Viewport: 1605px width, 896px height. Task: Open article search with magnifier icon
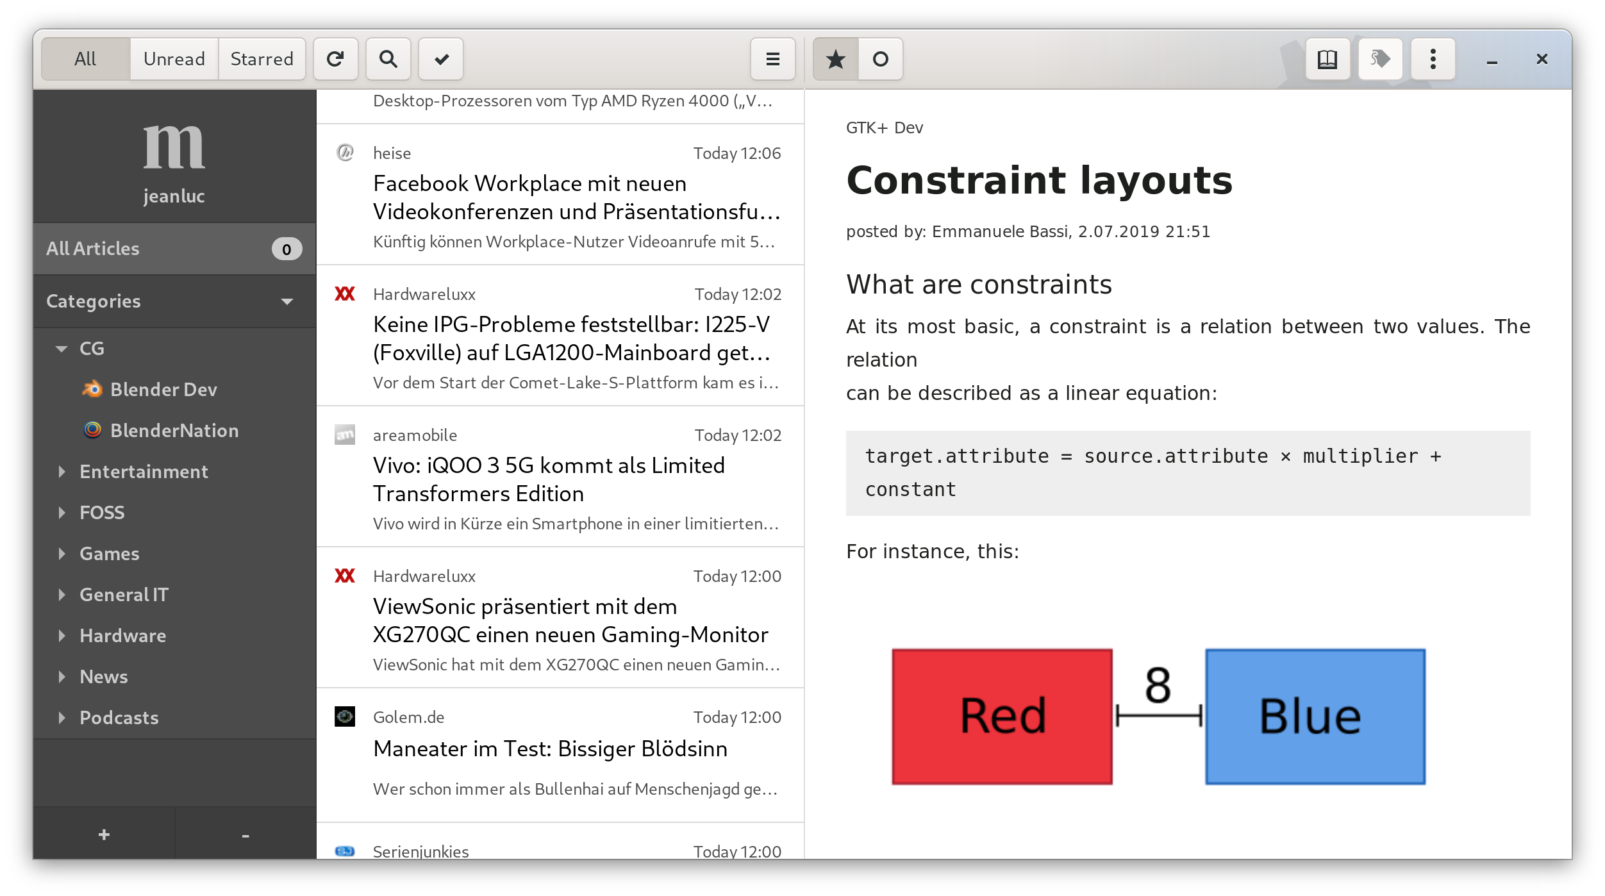(x=388, y=59)
